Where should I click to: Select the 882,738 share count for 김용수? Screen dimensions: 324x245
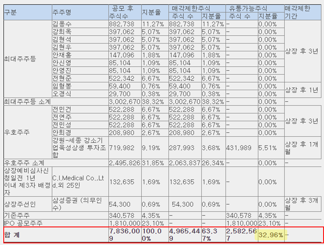pyautogui.click(x=122, y=24)
